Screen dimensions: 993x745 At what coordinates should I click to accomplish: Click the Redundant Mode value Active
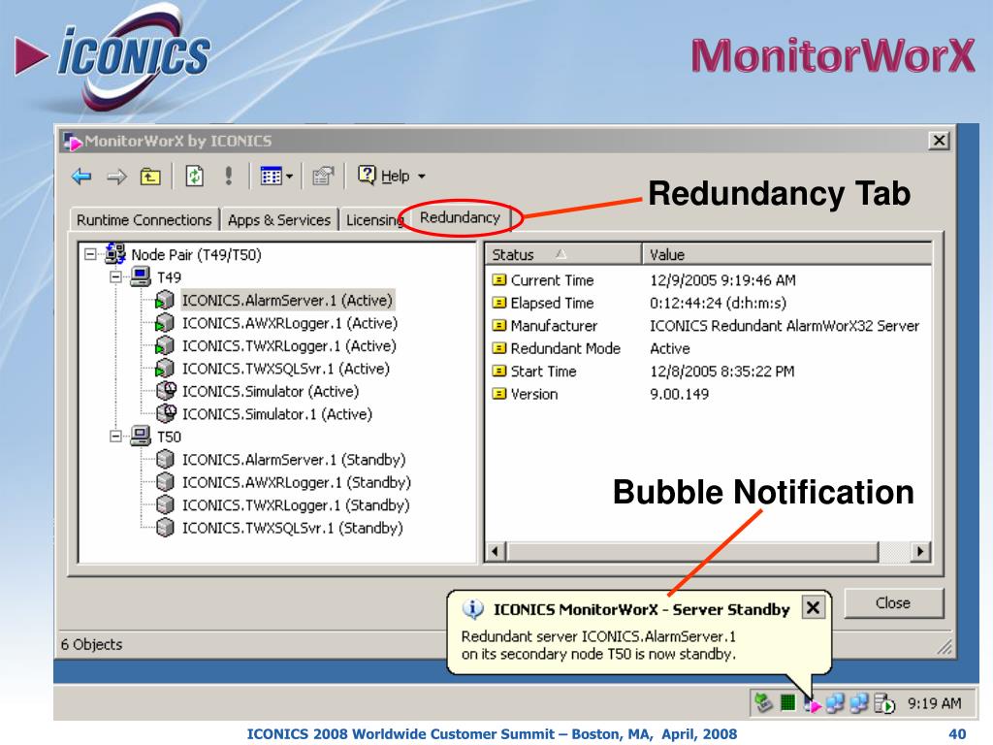(670, 348)
